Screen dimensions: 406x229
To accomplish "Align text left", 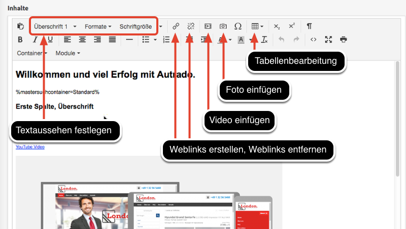I will coord(67,40).
